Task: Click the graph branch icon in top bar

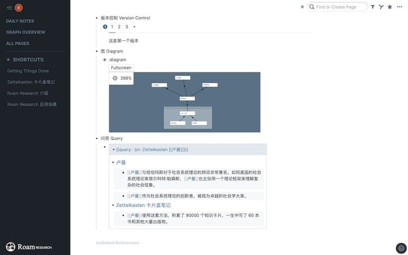Action: pos(381,7)
